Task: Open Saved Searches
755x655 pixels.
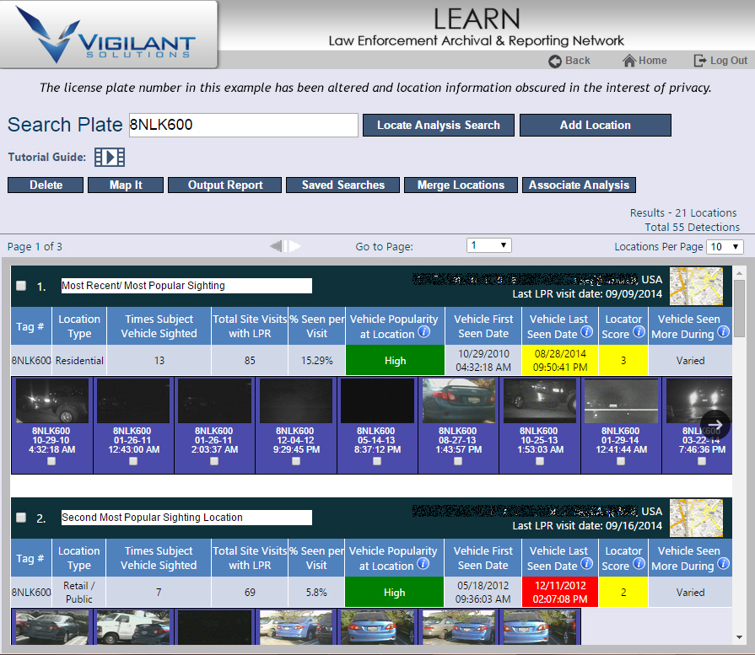Action: [x=342, y=185]
